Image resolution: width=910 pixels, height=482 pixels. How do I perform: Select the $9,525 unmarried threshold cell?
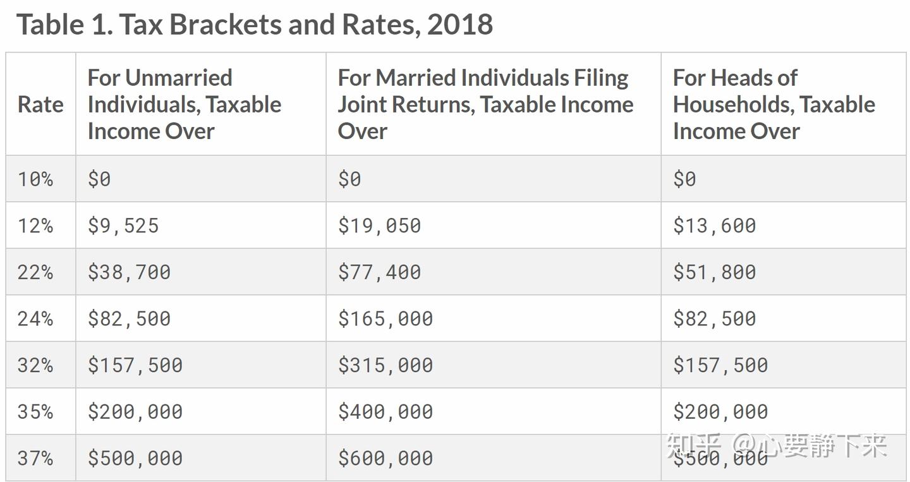pos(123,226)
